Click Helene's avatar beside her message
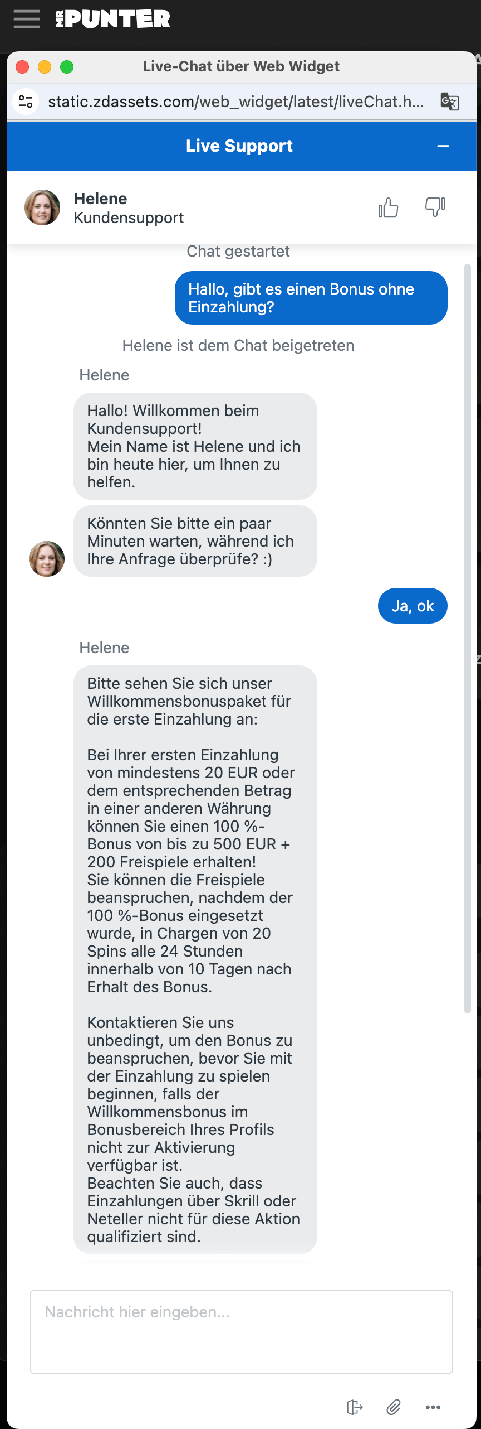This screenshot has width=481, height=1429. click(x=47, y=559)
